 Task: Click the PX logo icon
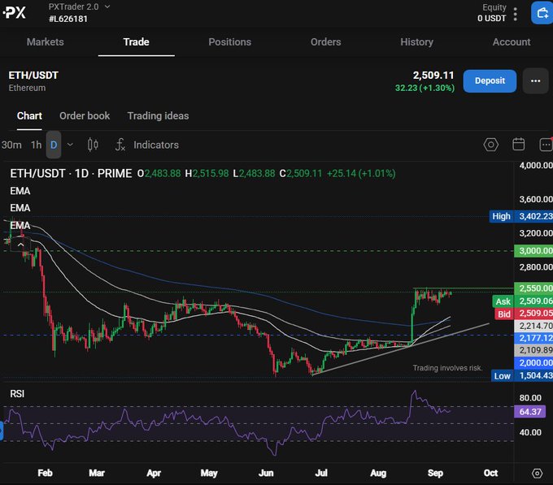point(15,13)
